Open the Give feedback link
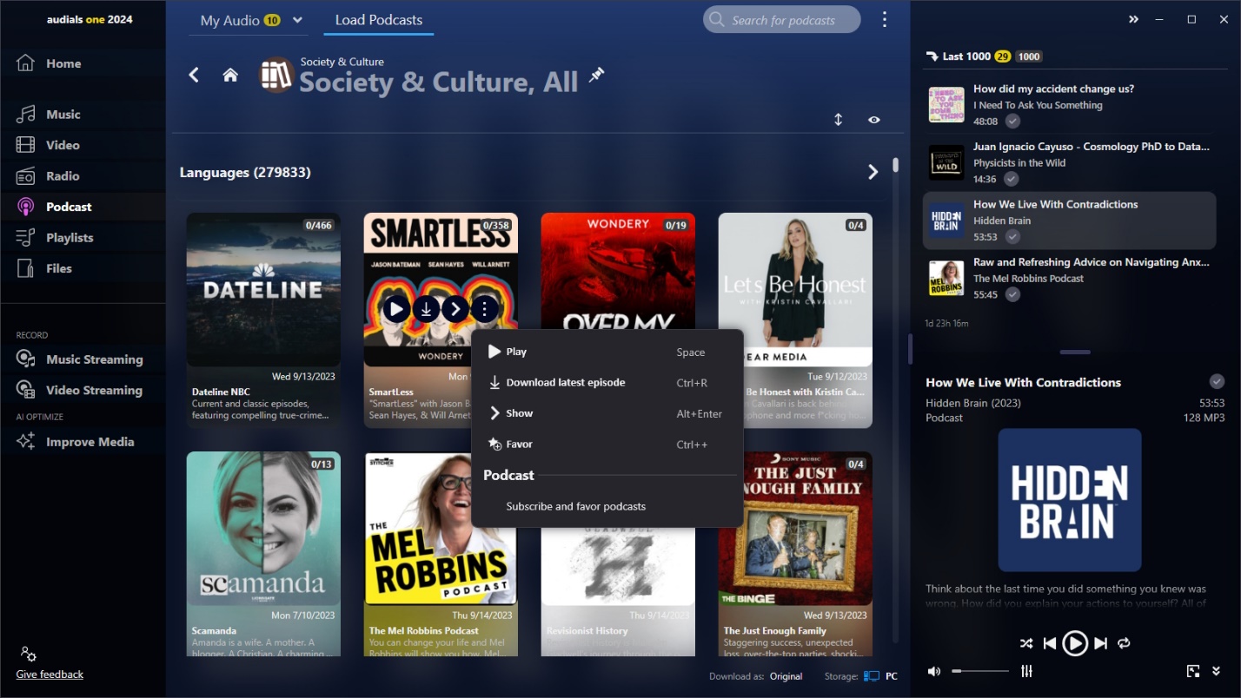This screenshot has width=1241, height=698. 50,675
